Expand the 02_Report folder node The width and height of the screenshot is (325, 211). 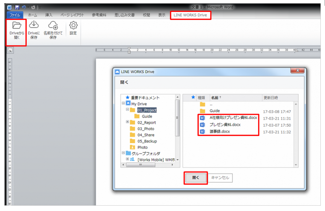click(x=127, y=122)
